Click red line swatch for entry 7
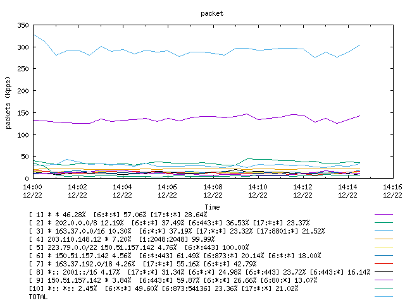This screenshot has height=303, width=405. coord(383,264)
